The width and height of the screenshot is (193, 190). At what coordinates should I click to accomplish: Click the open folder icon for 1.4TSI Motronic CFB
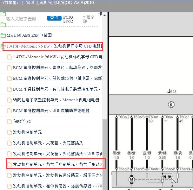pos(3,46)
